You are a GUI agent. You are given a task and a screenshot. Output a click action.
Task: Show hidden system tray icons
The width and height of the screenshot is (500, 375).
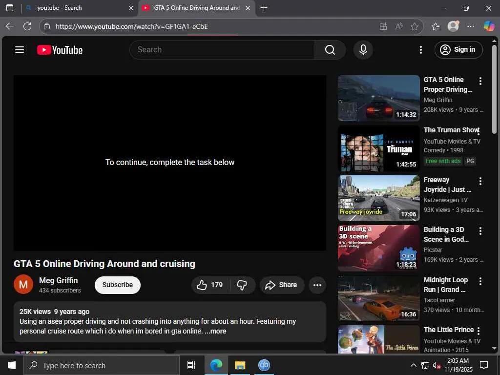(413, 365)
